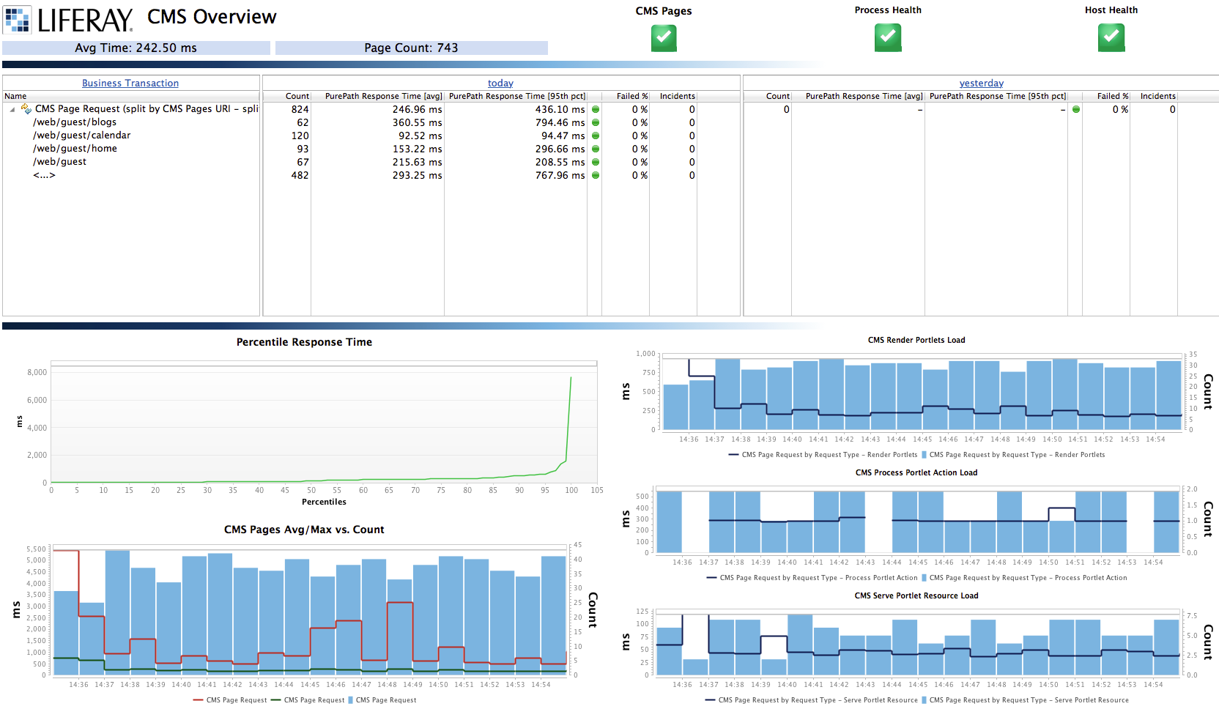The width and height of the screenshot is (1219, 709).
Task: Click the yesterday header link
Action: coord(981,83)
